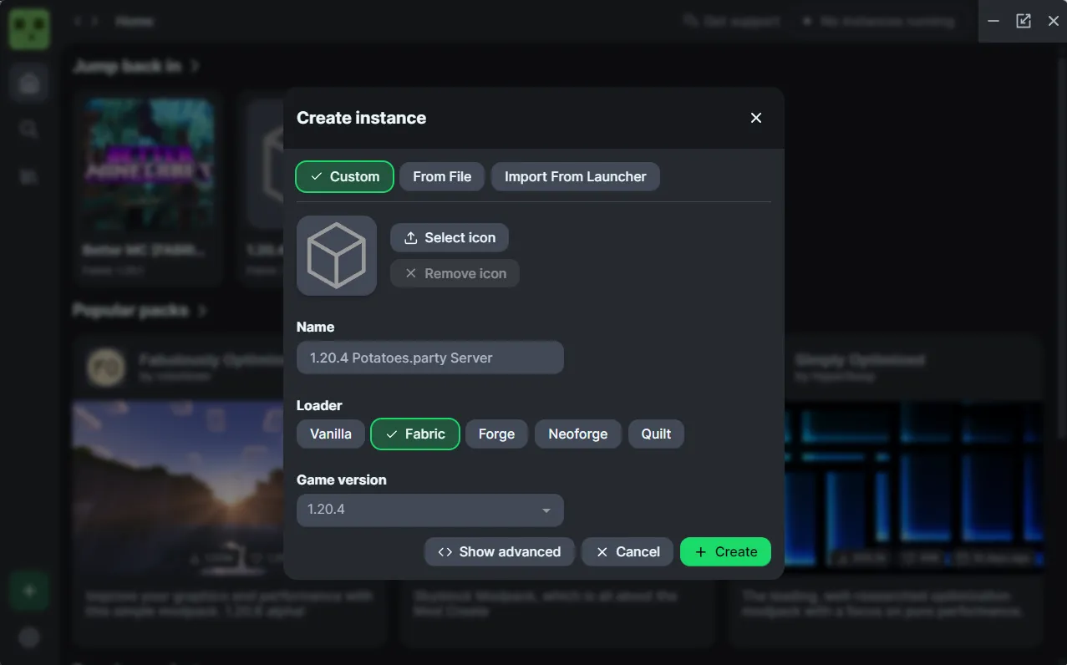
Task: Open the settings icon at sidebar bottom
Action: (x=29, y=638)
